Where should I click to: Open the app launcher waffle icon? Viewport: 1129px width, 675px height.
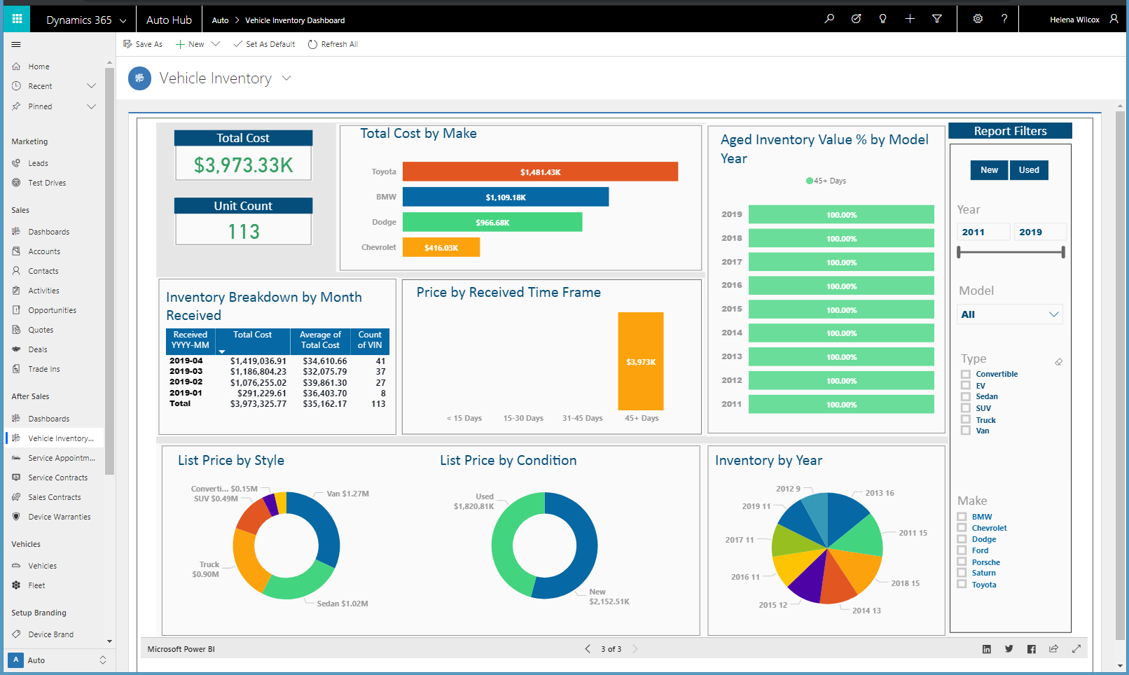click(17, 19)
